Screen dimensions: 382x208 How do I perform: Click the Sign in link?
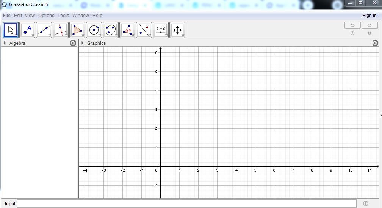point(369,16)
